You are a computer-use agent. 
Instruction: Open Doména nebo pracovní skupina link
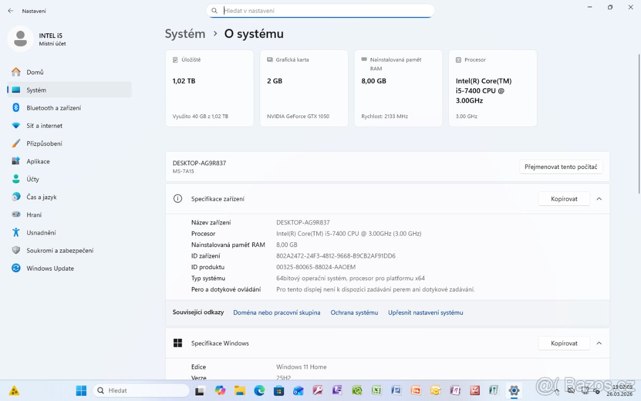276,313
